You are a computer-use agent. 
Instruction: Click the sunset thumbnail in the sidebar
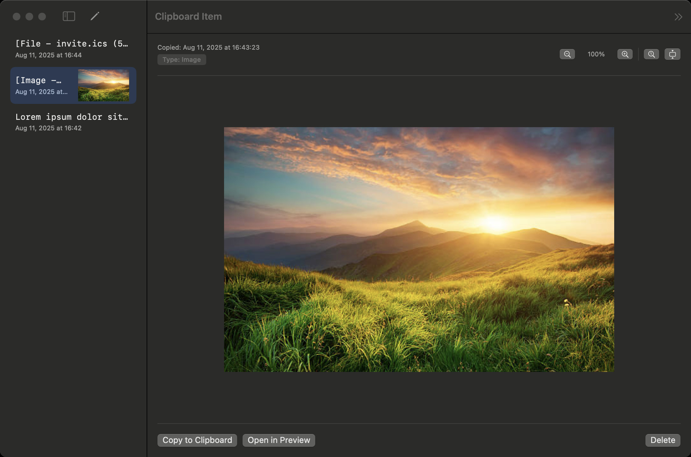104,85
